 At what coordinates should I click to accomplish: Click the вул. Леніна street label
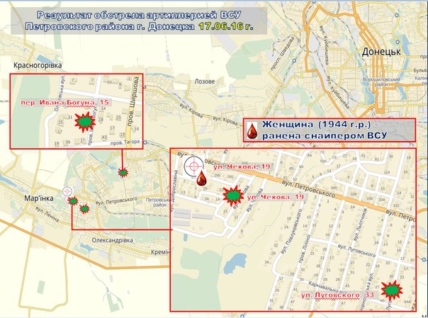[x=47, y=214]
